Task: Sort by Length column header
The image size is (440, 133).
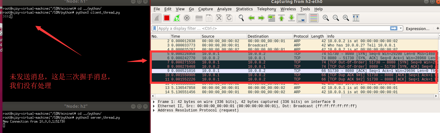Action: point(318,36)
